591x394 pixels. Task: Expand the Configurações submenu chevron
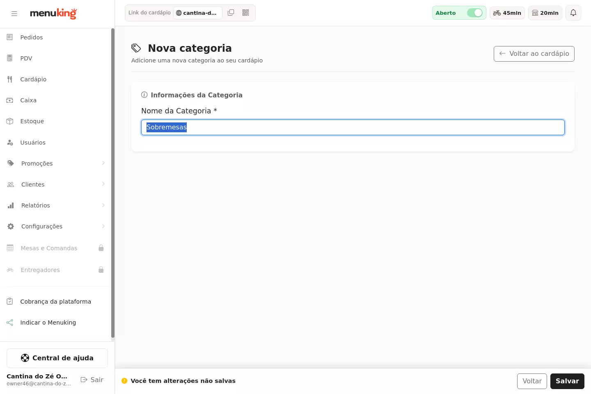pos(103,226)
